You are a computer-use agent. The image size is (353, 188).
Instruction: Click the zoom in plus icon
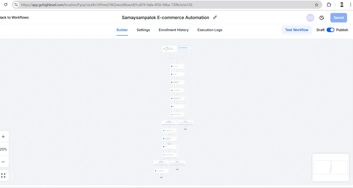(x=4, y=136)
